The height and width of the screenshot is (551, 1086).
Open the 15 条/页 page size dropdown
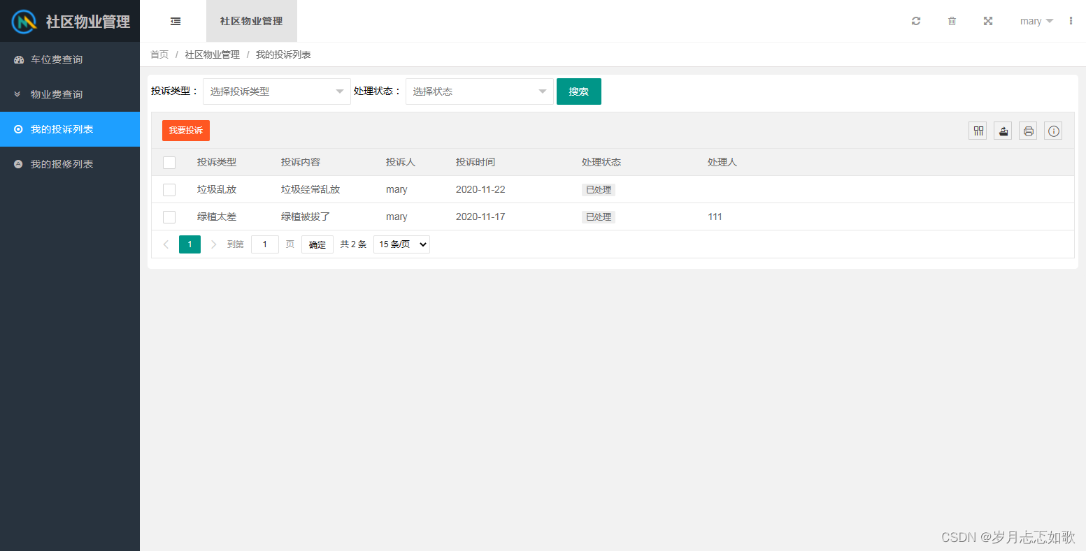tap(401, 244)
